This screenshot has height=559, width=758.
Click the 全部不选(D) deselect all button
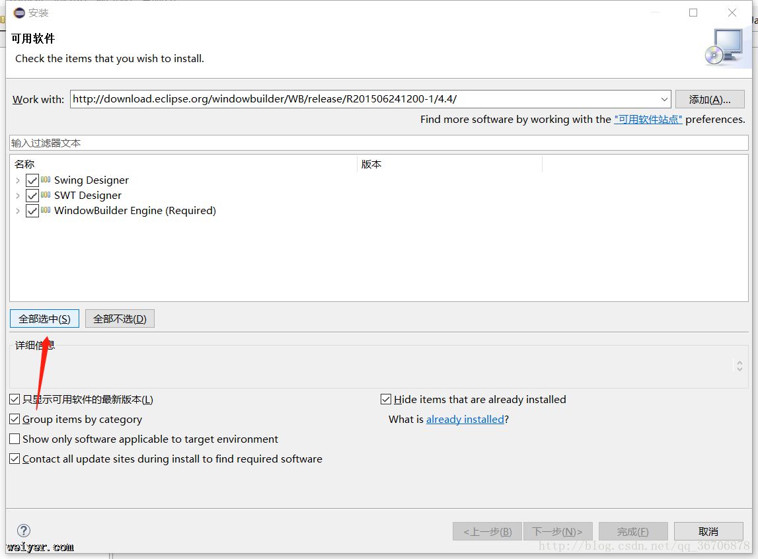click(x=120, y=319)
